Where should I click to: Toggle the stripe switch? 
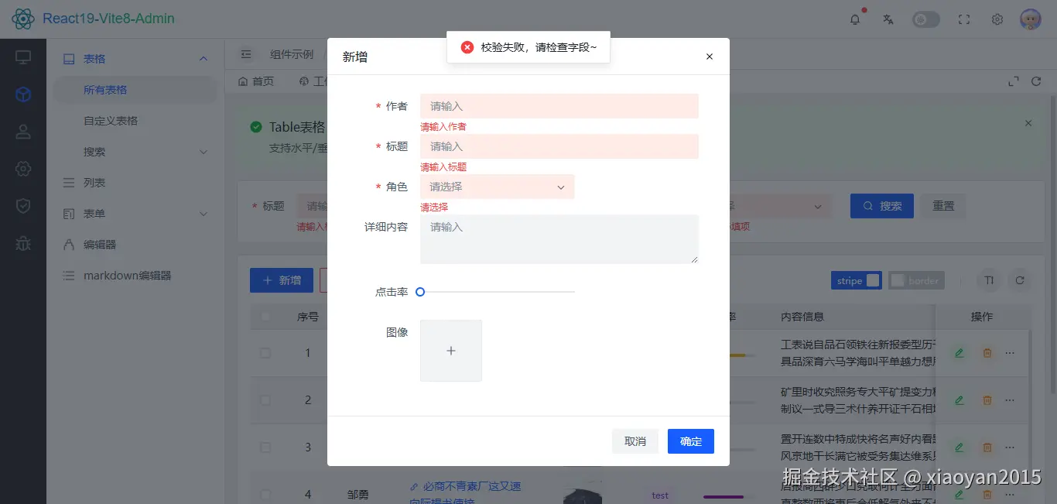[857, 280]
